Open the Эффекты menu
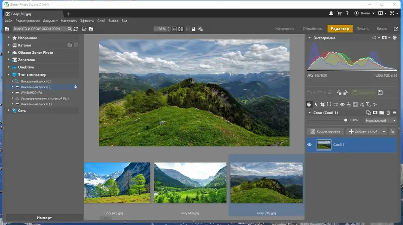 [87, 21]
